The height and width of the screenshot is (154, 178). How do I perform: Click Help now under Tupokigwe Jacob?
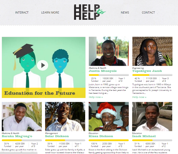point(139,97)
